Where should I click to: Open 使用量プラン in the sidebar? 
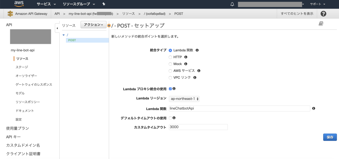point(18,128)
